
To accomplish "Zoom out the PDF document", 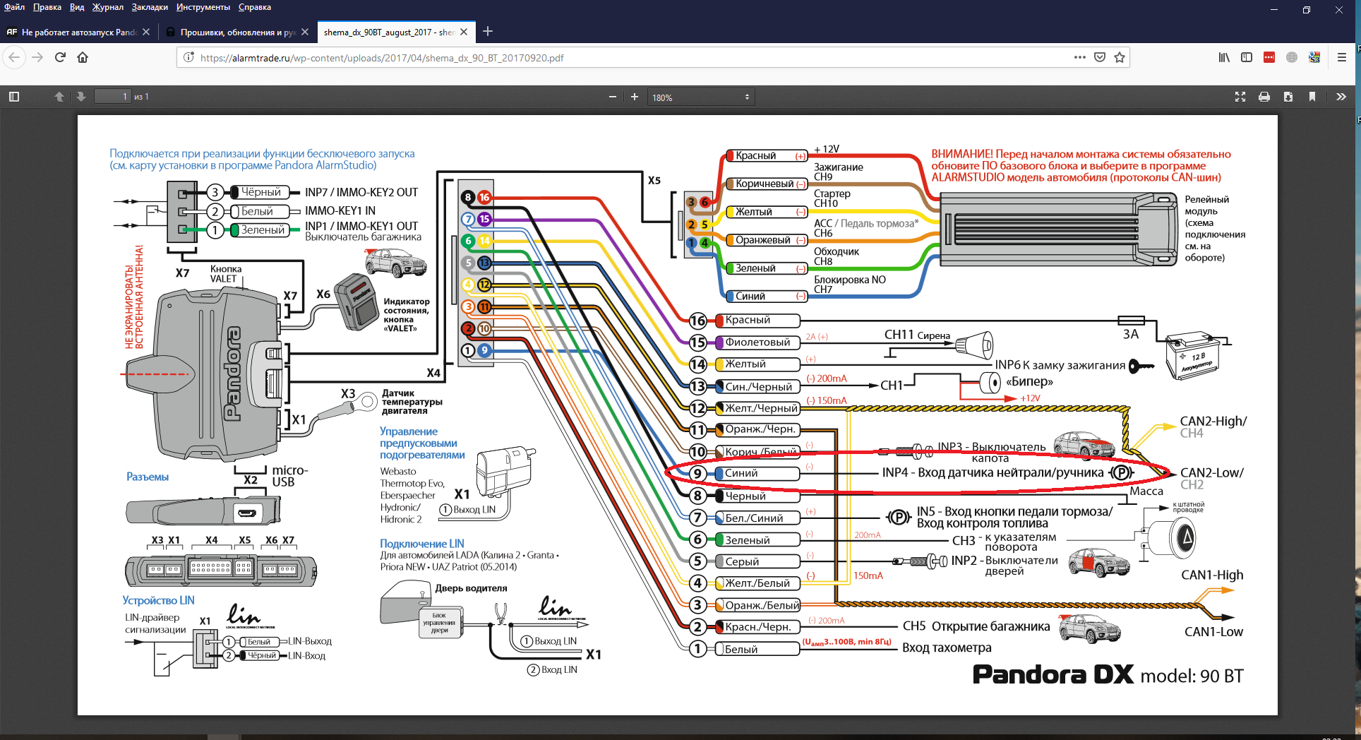I will pyautogui.click(x=612, y=97).
